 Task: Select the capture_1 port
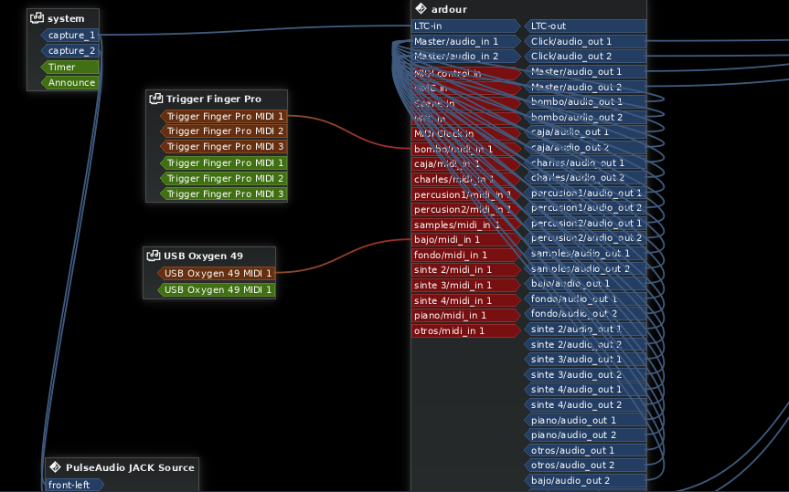point(71,35)
